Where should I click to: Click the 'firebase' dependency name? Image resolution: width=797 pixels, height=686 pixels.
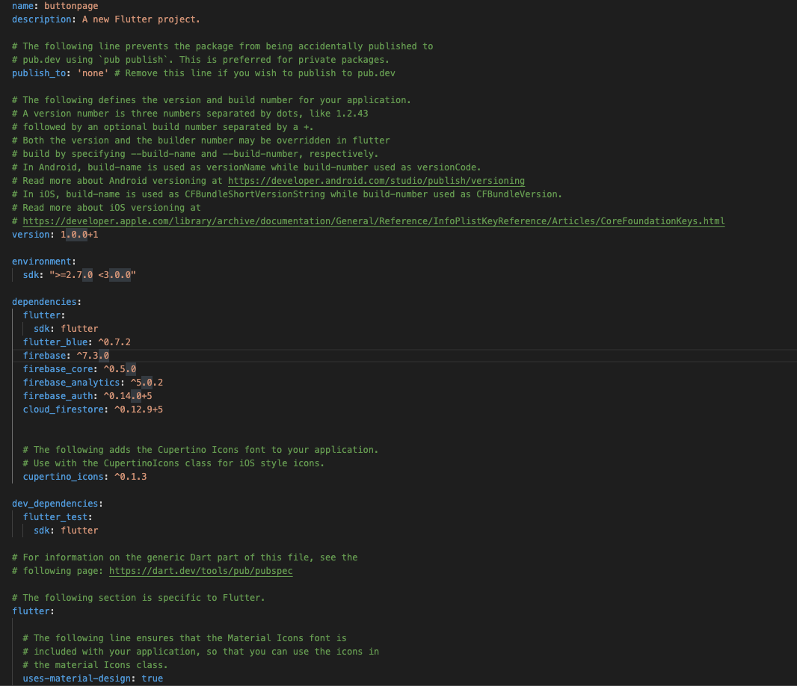44,356
